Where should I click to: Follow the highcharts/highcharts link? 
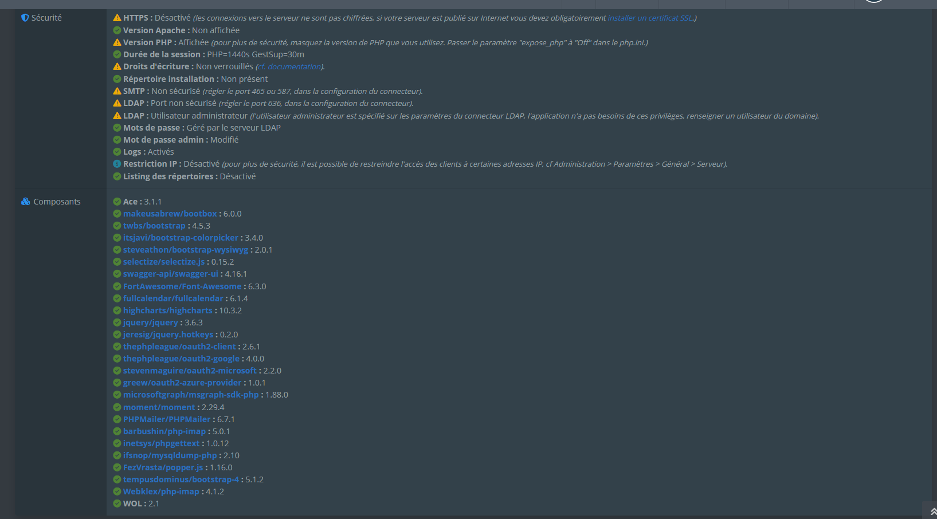click(x=168, y=310)
